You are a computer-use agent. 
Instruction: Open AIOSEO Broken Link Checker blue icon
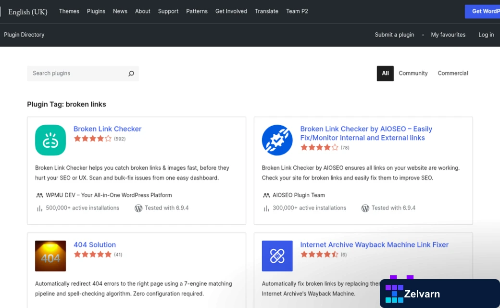point(277,140)
